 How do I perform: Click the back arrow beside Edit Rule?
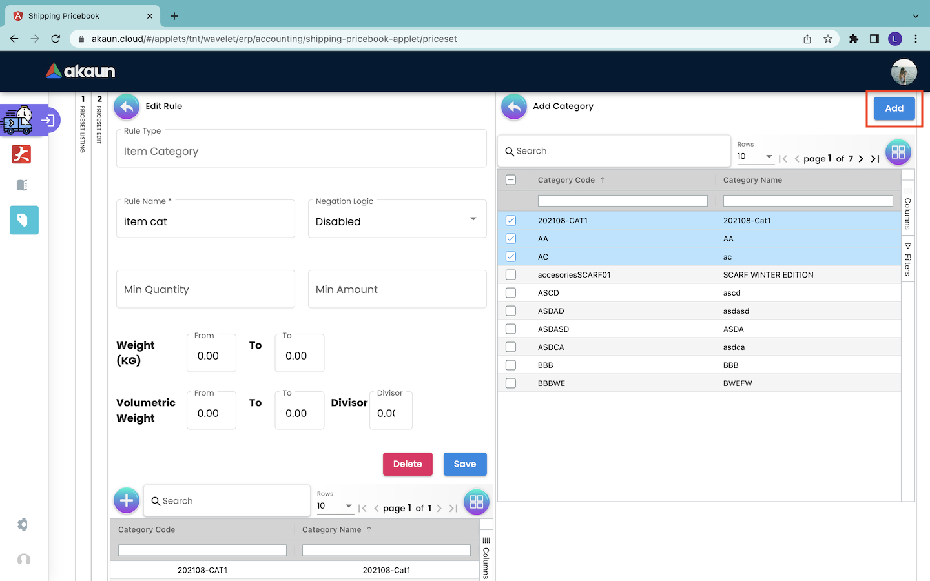pos(127,107)
